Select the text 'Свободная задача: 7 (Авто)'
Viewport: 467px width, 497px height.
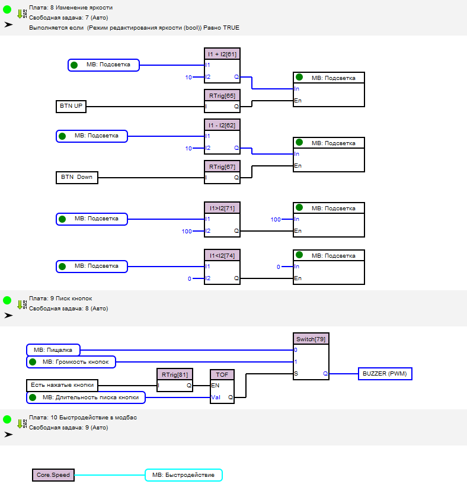69,18
